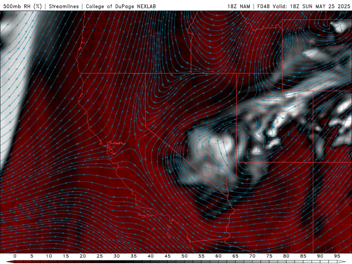352x264 pixels.
Task: Click the 20 label on the colorbar
Action: (83, 256)
